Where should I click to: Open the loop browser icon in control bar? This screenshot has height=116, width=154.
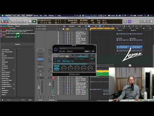pyautogui.click(x=148, y=22)
